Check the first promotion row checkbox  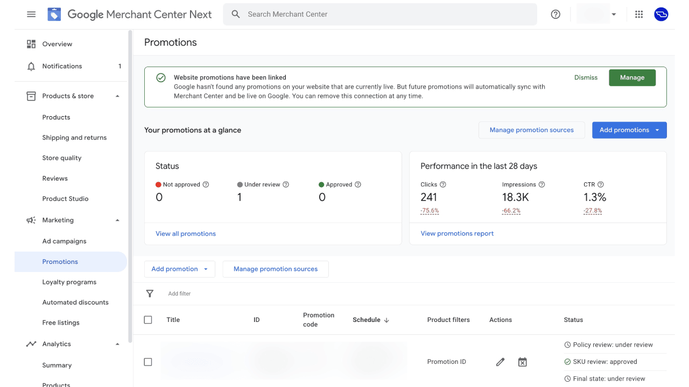(148, 362)
